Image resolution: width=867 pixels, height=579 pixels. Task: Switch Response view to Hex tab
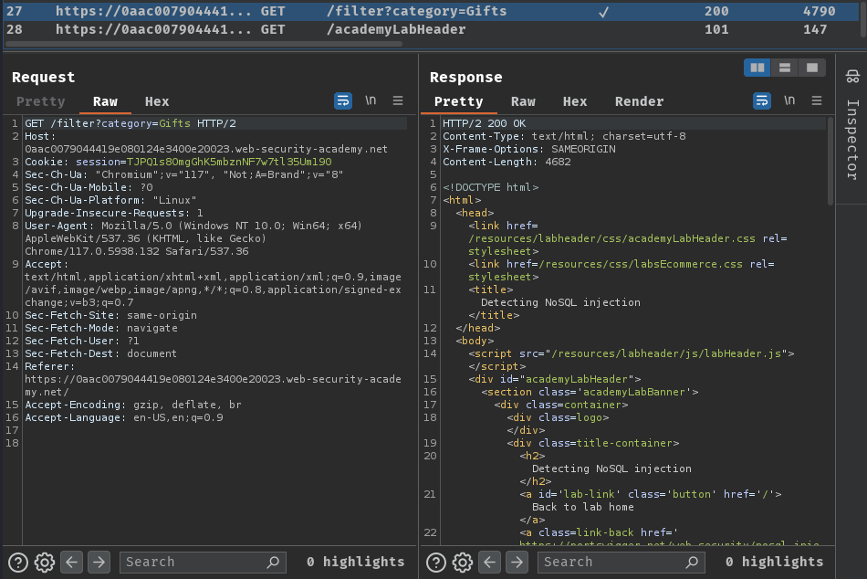pos(575,101)
